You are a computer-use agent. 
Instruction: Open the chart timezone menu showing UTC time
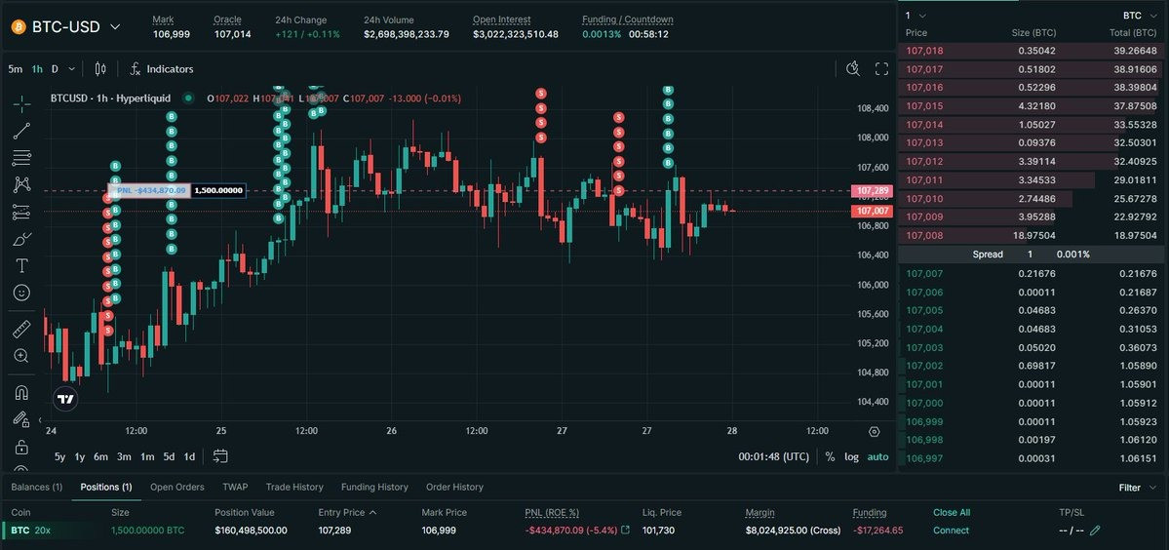[x=773, y=456]
